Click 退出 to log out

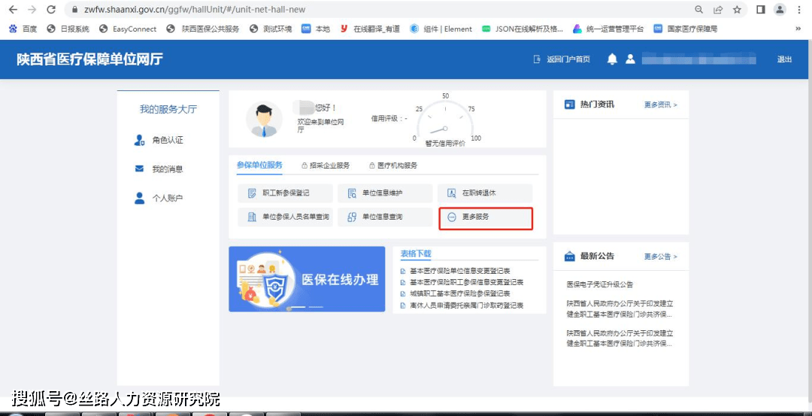[x=784, y=59]
